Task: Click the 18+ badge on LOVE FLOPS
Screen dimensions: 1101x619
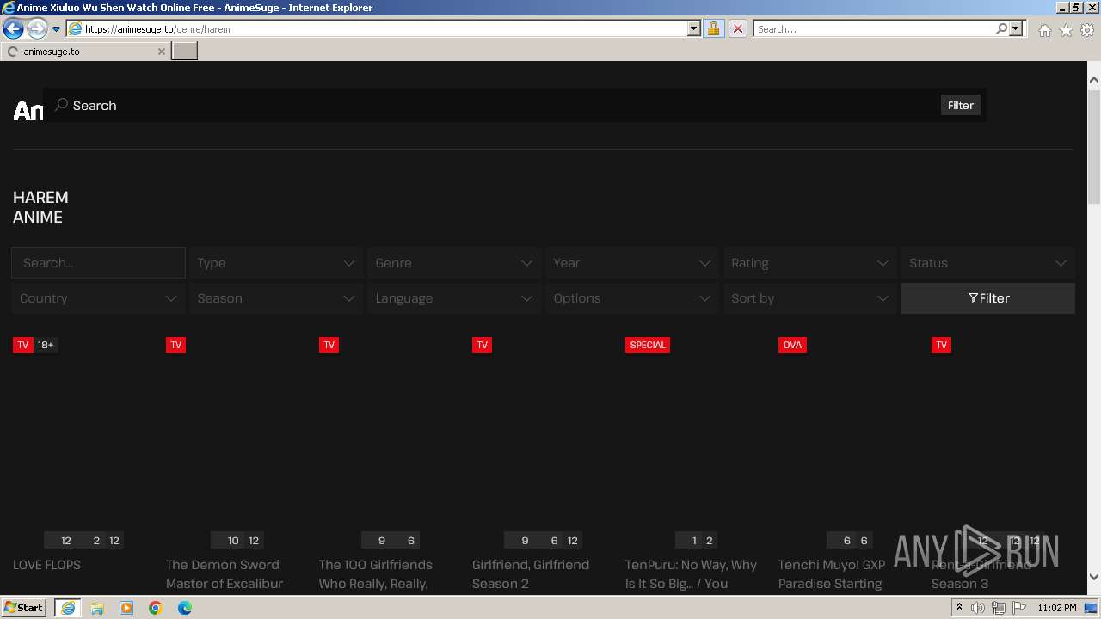Action: pos(46,345)
